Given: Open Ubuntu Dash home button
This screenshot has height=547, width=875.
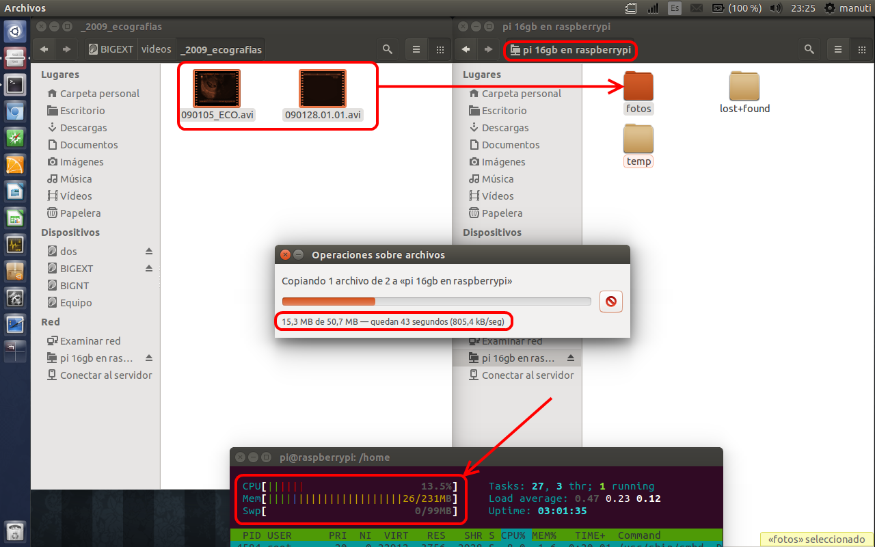Looking at the screenshot, I should pos(15,31).
